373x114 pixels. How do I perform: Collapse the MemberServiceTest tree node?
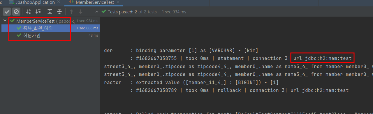click(x=5, y=21)
